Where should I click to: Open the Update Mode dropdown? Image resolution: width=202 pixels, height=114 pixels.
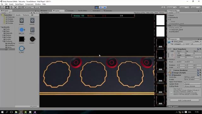[x=193, y=84]
